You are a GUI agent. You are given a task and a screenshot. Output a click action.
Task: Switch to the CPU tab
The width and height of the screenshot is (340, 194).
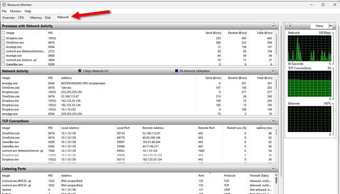(x=21, y=18)
